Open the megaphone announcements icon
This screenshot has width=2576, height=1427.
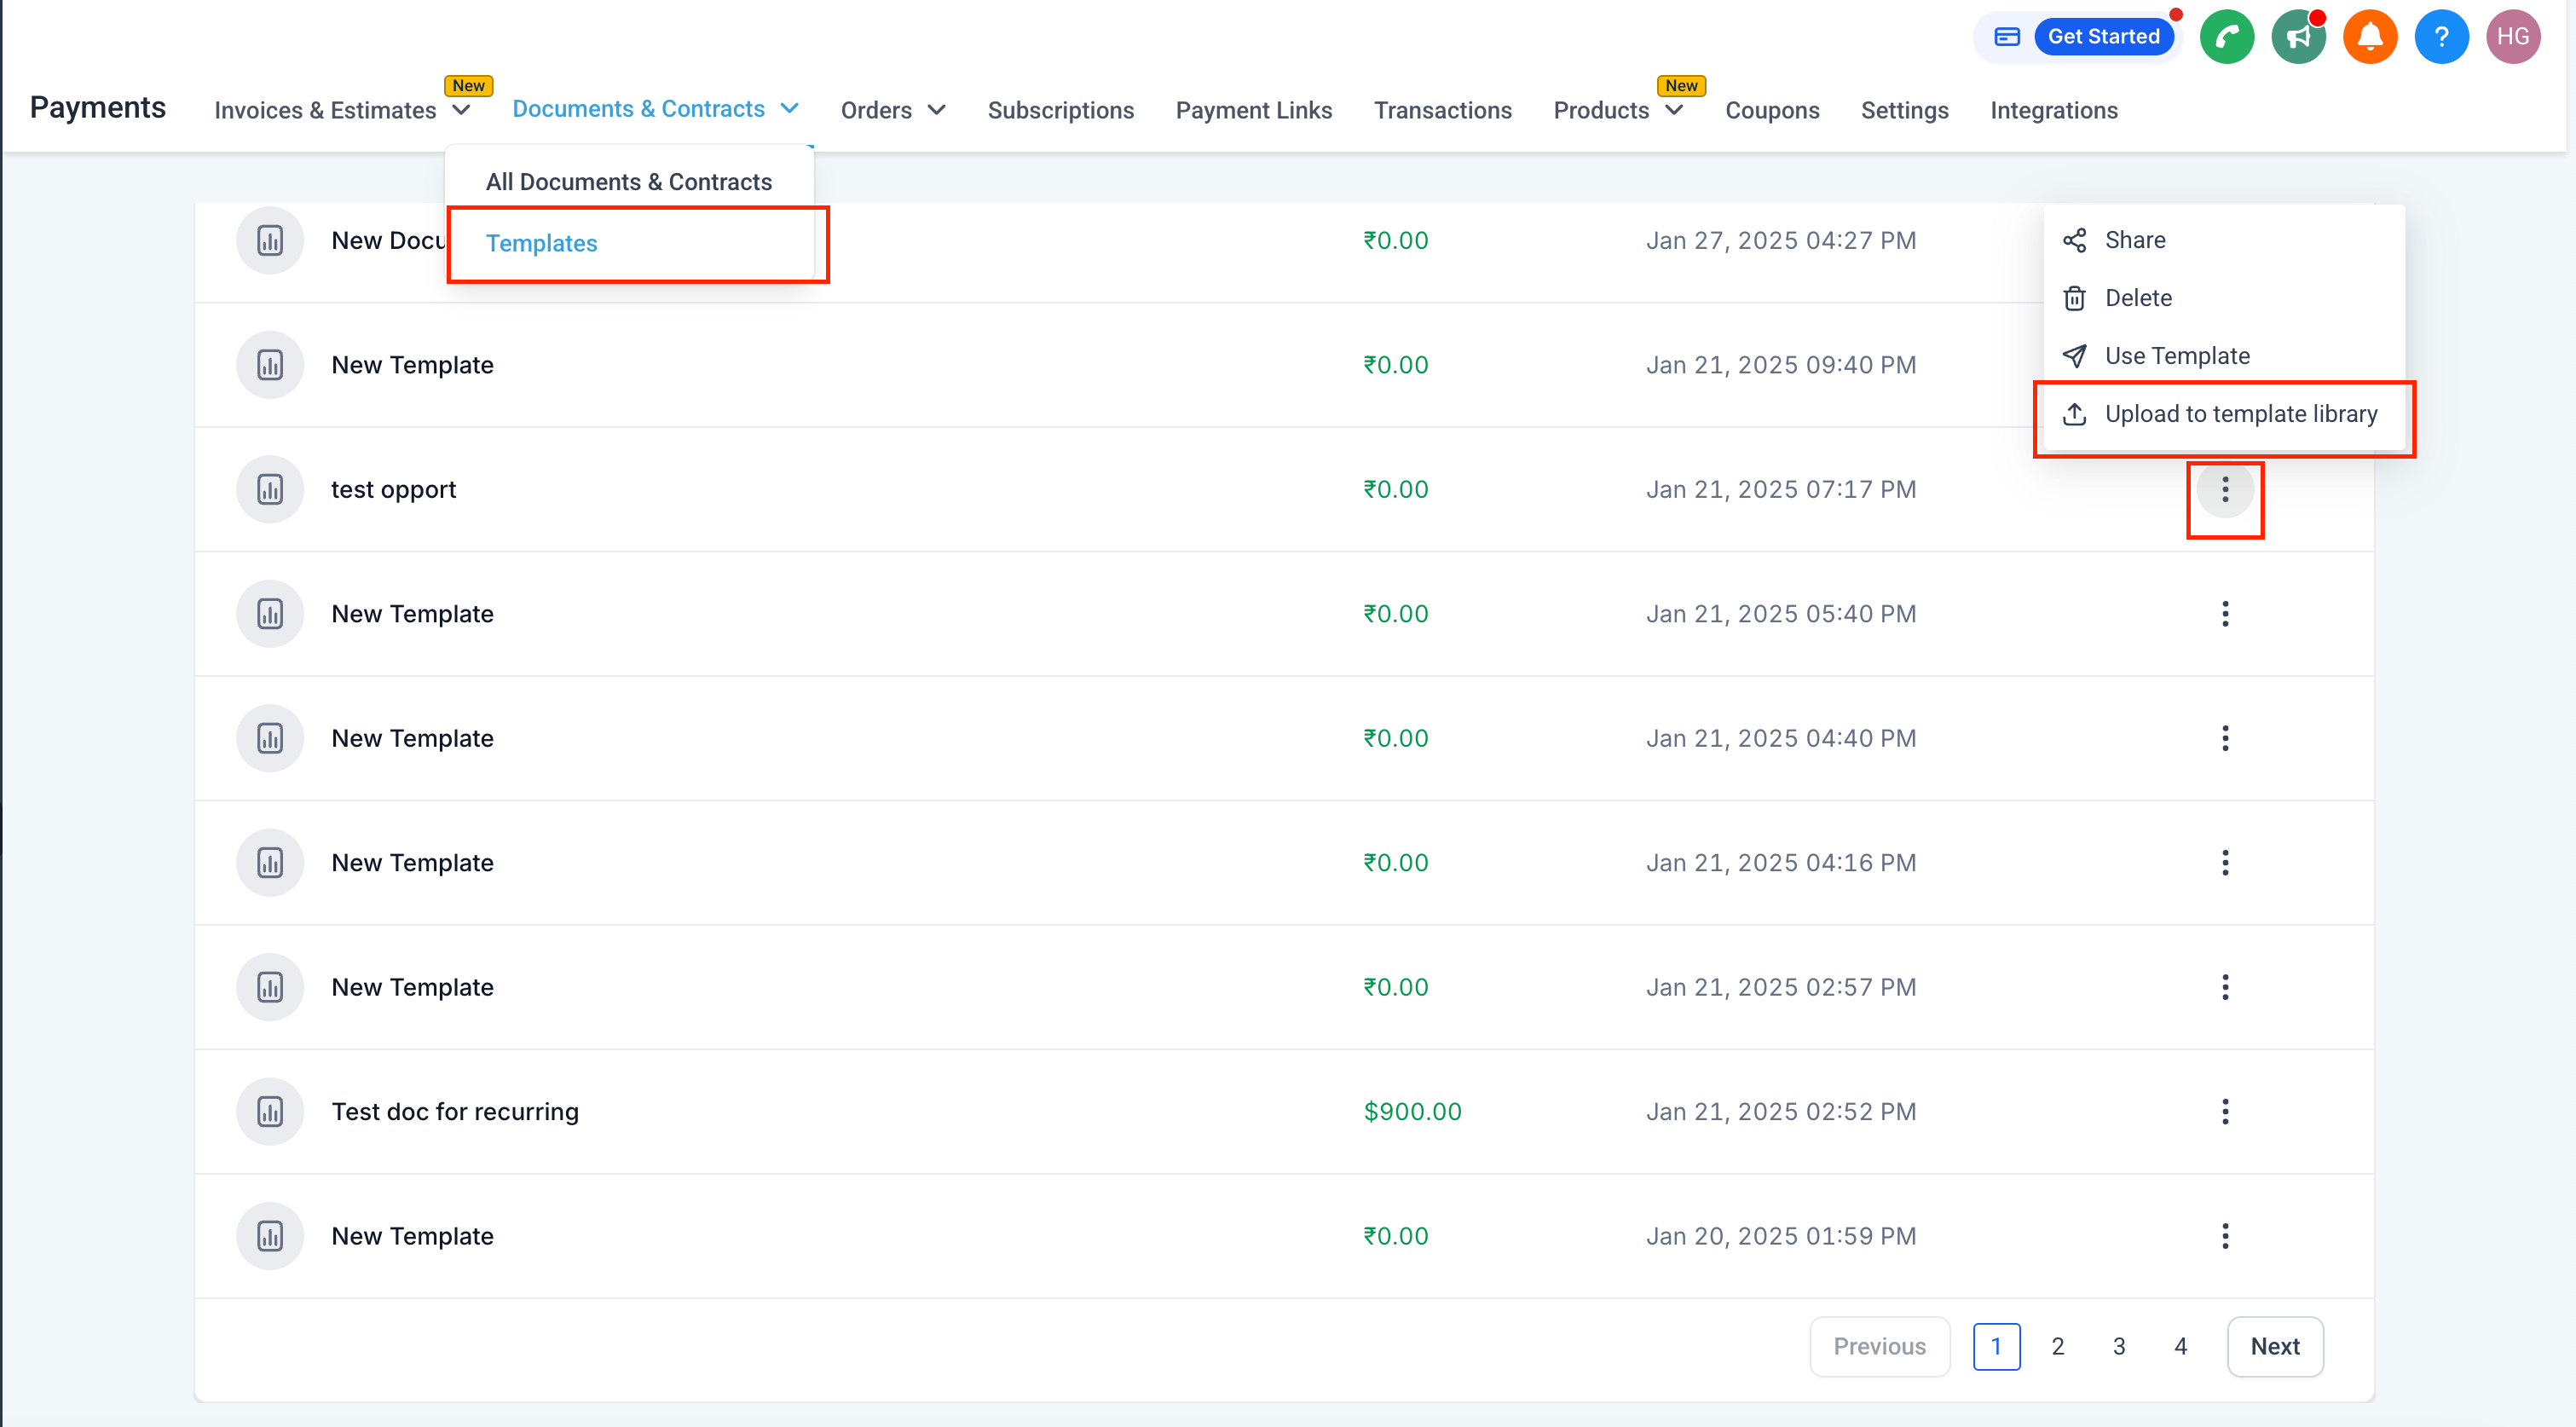click(2298, 37)
